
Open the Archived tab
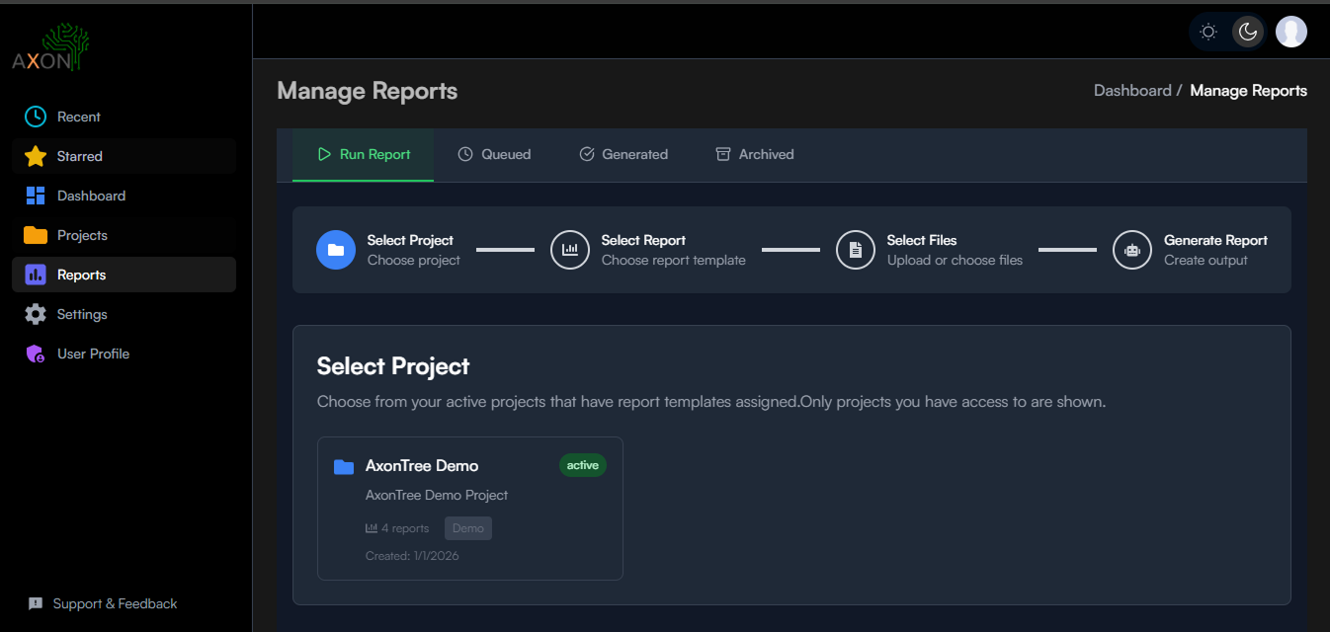click(754, 154)
